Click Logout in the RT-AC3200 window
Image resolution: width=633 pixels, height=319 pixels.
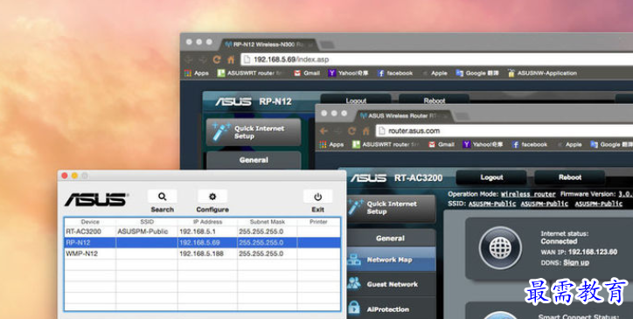coord(491,177)
